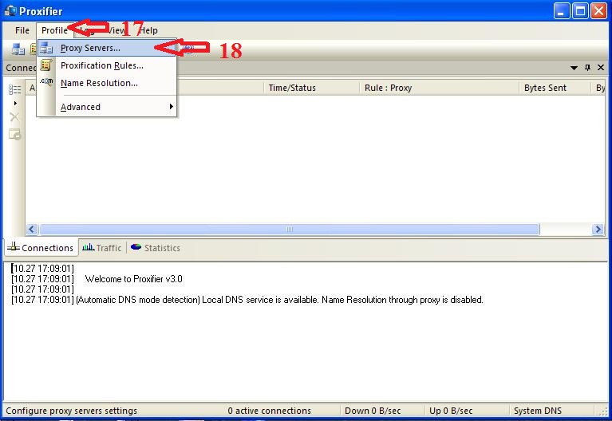This screenshot has width=612, height=421.
Task: Click the horizontal scrollbar thumb
Action: click(x=289, y=230)
